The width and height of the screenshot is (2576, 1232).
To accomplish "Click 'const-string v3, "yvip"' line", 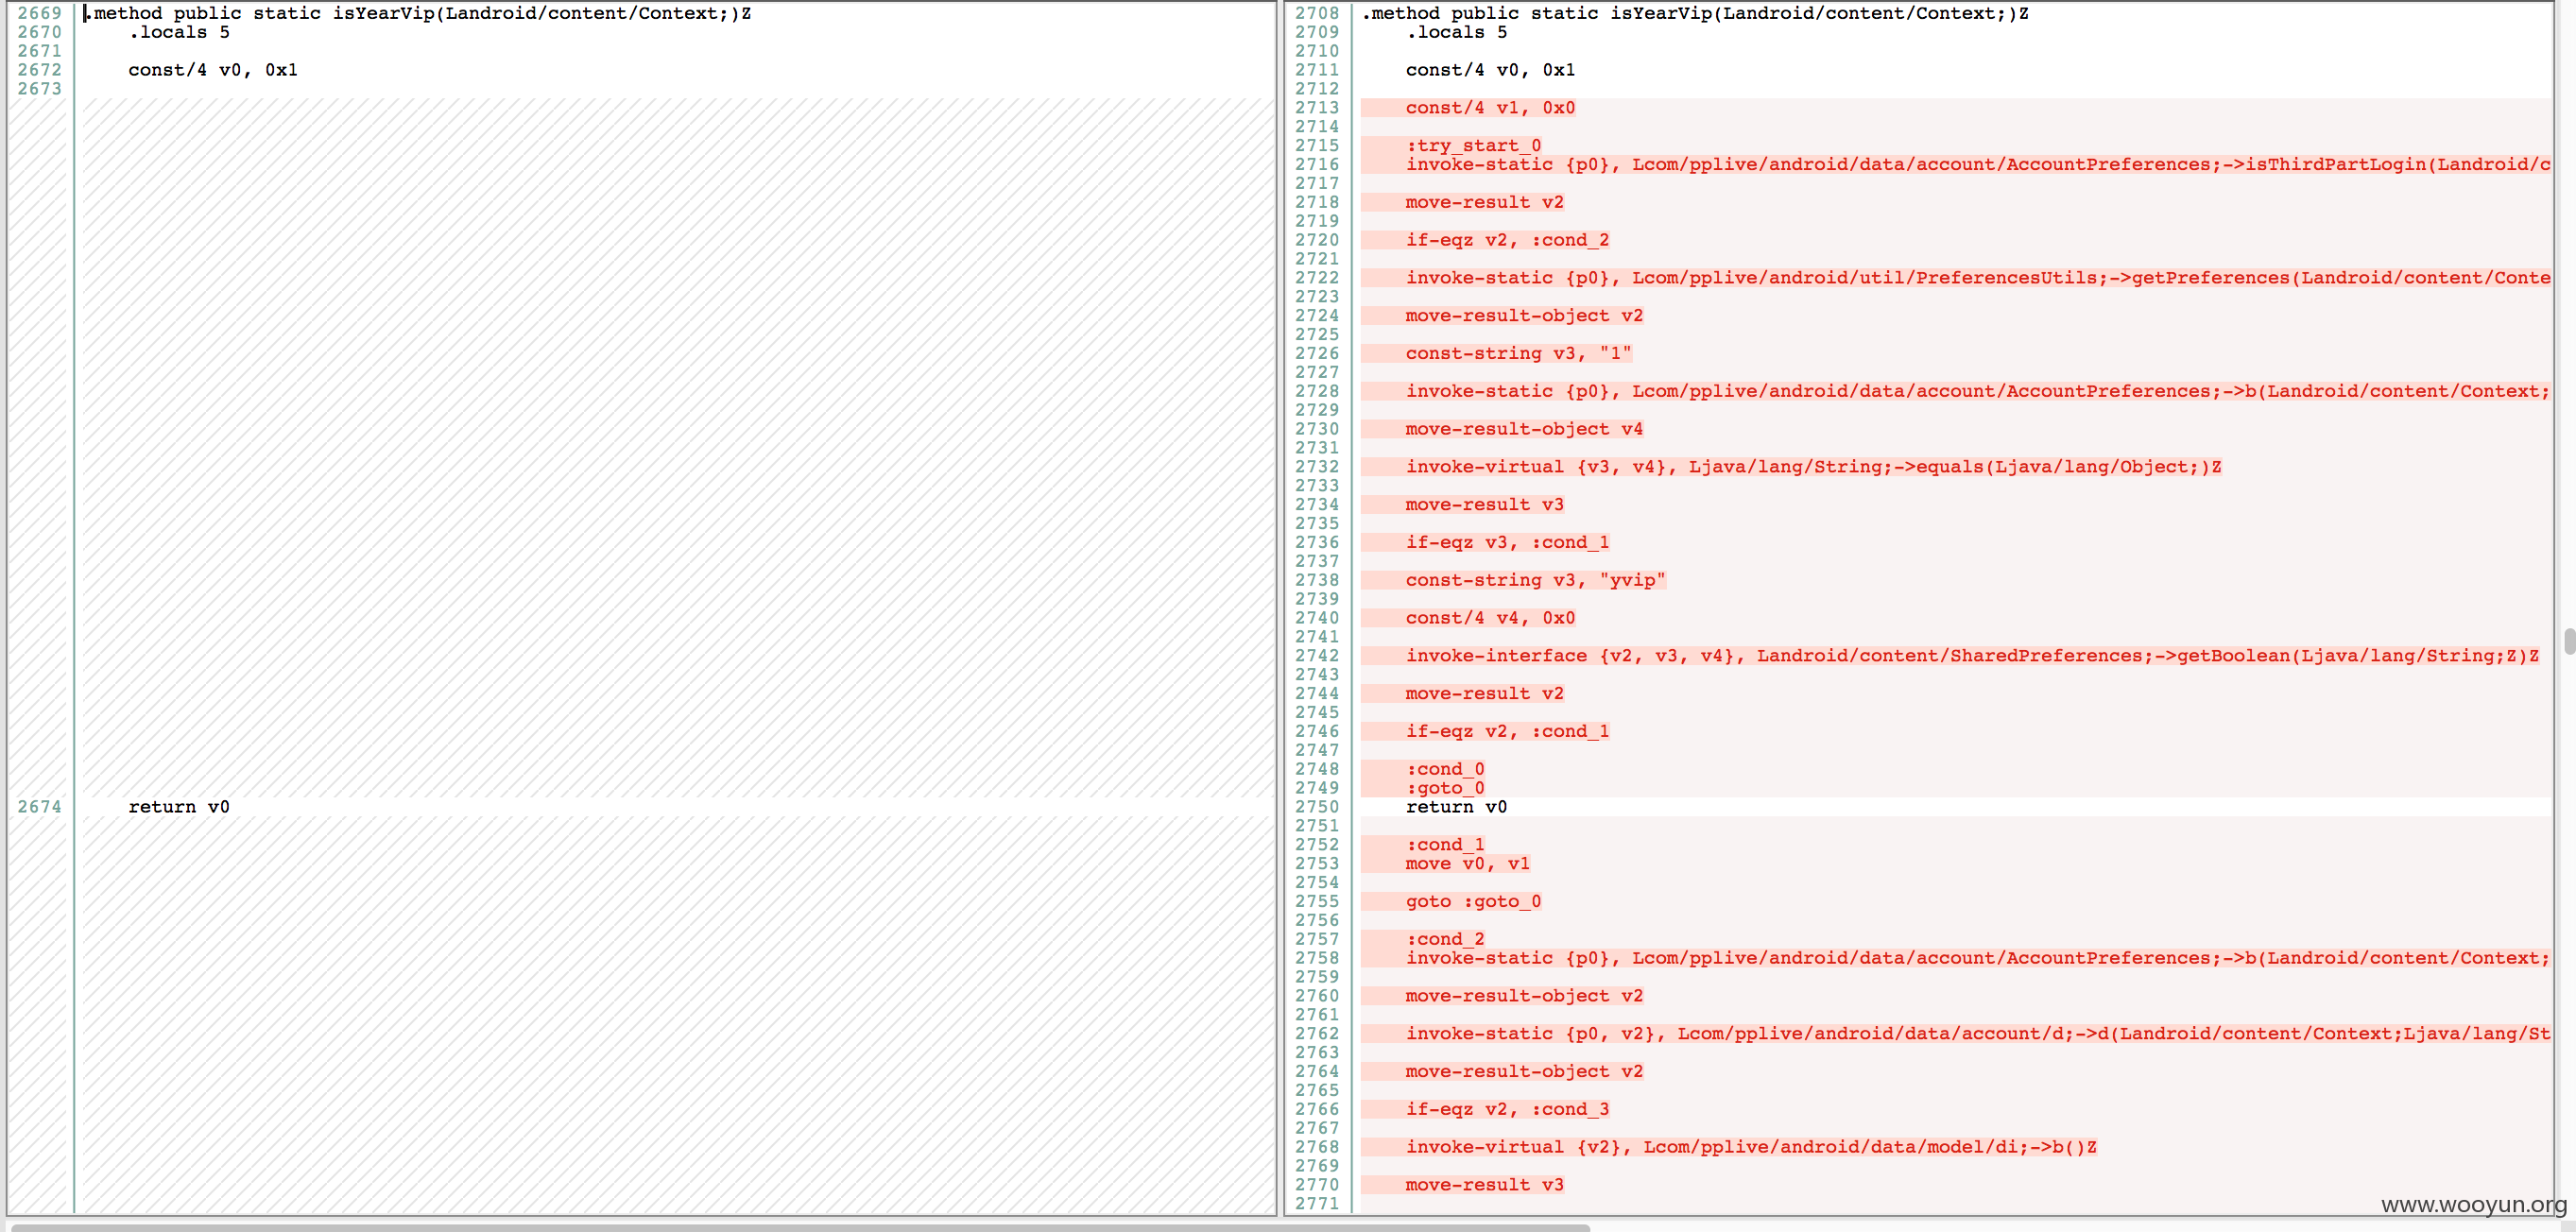I will point(1535,581).
